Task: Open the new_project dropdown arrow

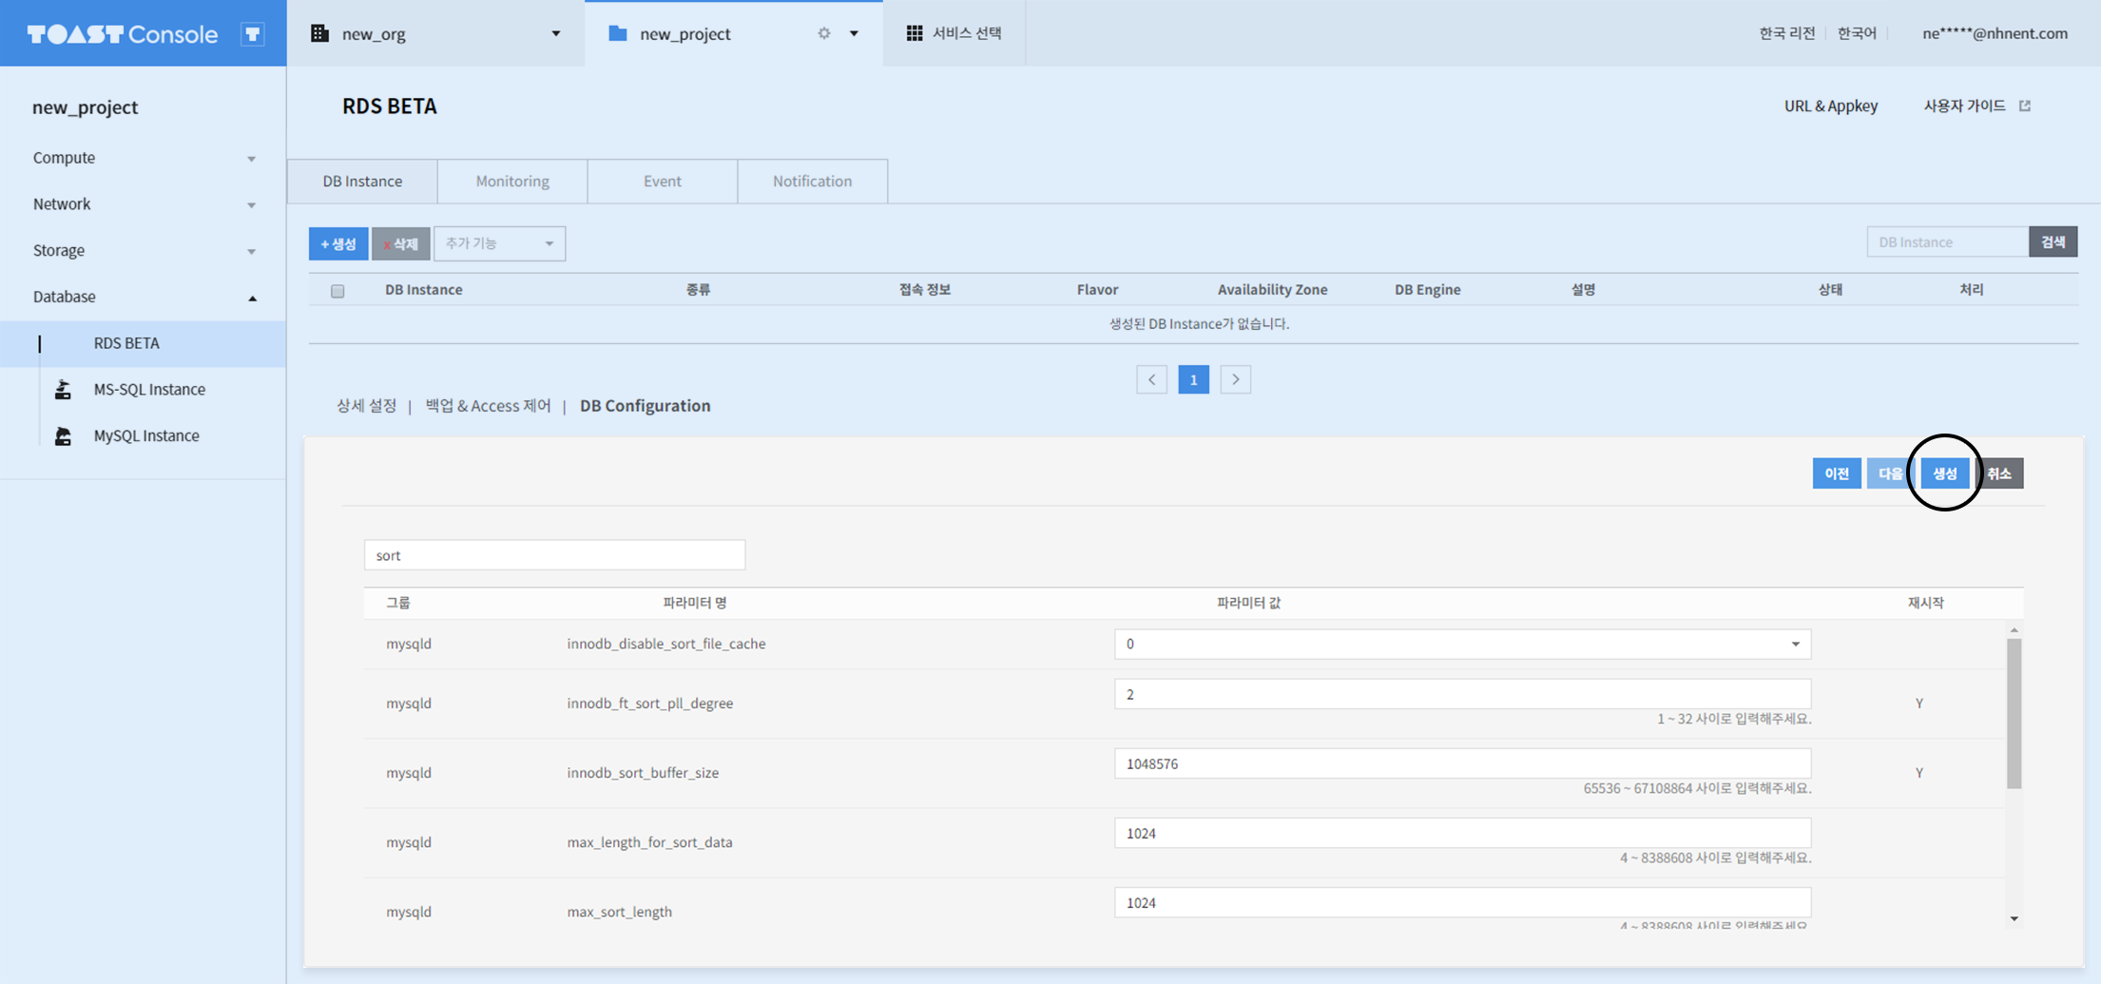Action: (854, 33)
